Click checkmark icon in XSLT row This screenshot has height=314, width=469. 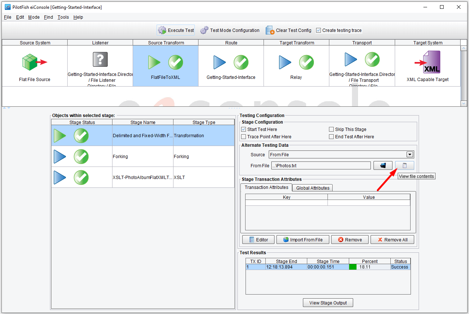click(81, 178)
